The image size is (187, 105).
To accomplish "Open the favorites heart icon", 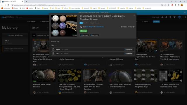I will [170, 17].
